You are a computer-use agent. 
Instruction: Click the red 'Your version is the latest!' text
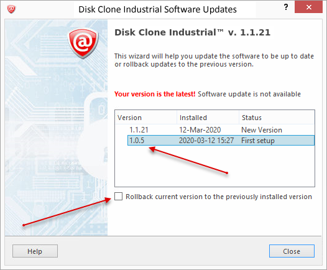pos(155,94)
